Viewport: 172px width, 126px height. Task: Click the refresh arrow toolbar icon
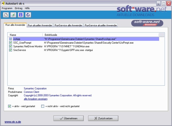28,15
